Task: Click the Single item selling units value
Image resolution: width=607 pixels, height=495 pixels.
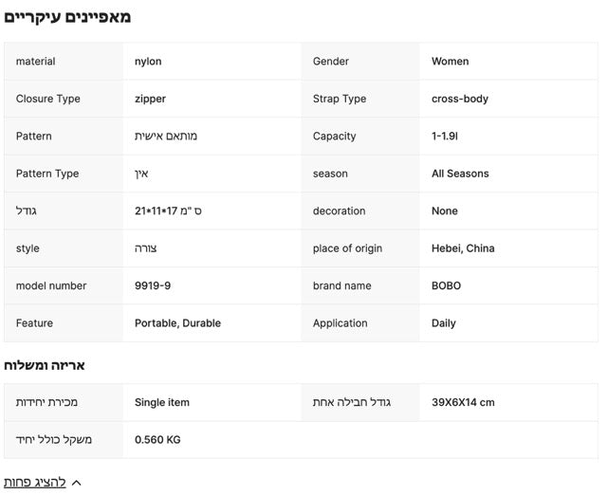Action: coord(162,402)
